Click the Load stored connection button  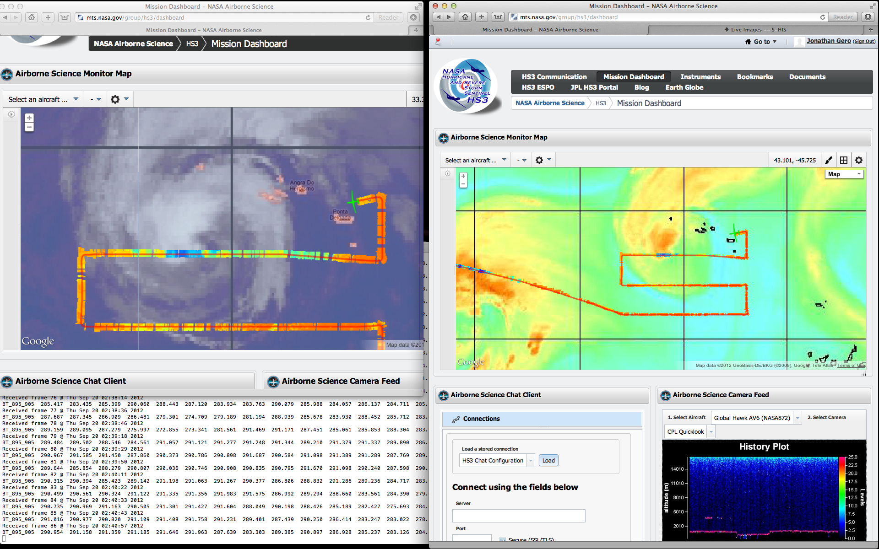548,461
